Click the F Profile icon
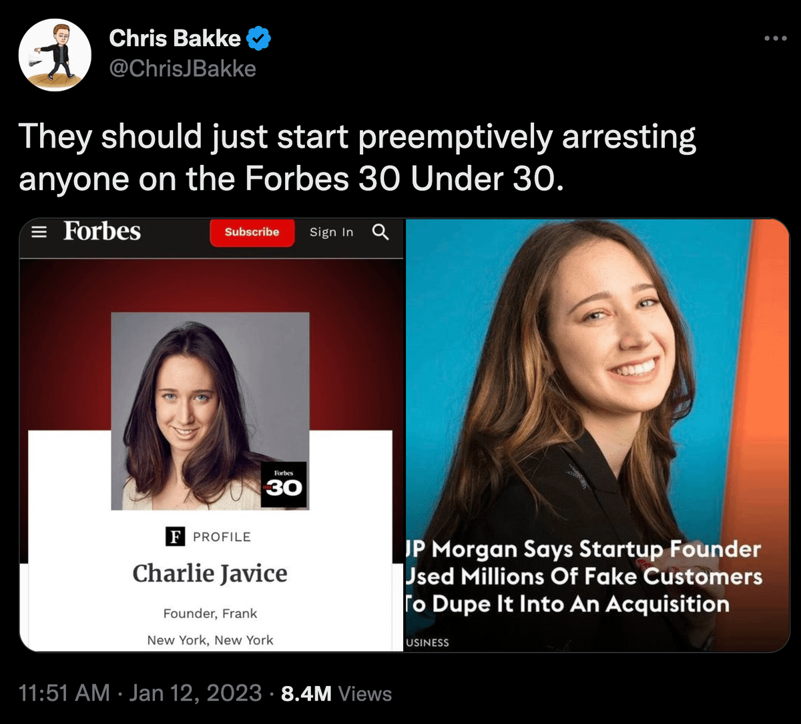Viewport: 801px width, 724px height. click(175, 536)
